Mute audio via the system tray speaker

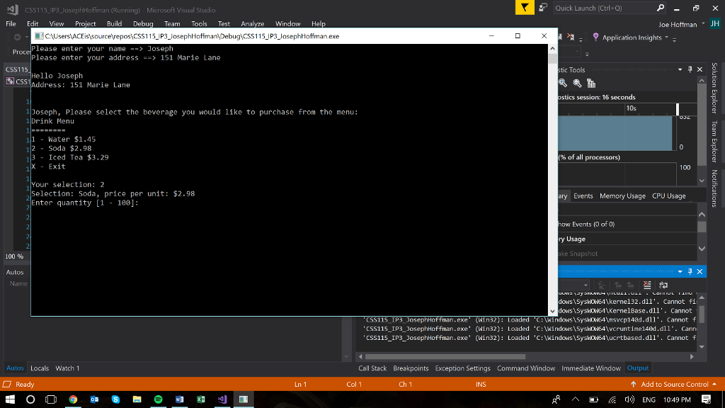click(x=630, y=399)
